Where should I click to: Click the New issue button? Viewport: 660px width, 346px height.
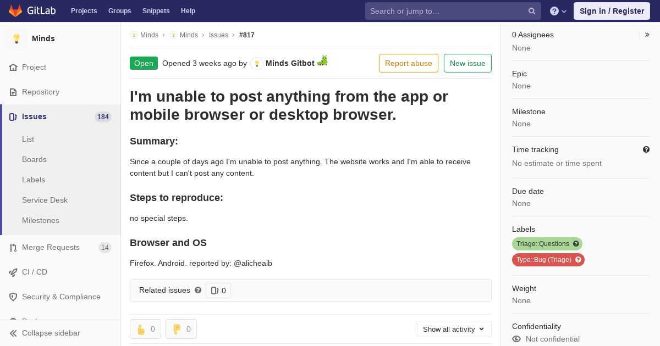468,63
